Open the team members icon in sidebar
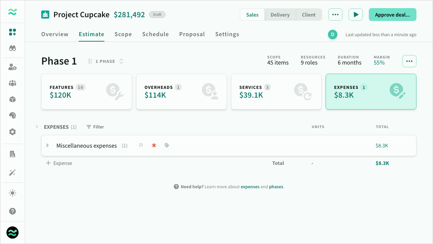Screen dimensions: 433x244 click(x=12, y=83)
